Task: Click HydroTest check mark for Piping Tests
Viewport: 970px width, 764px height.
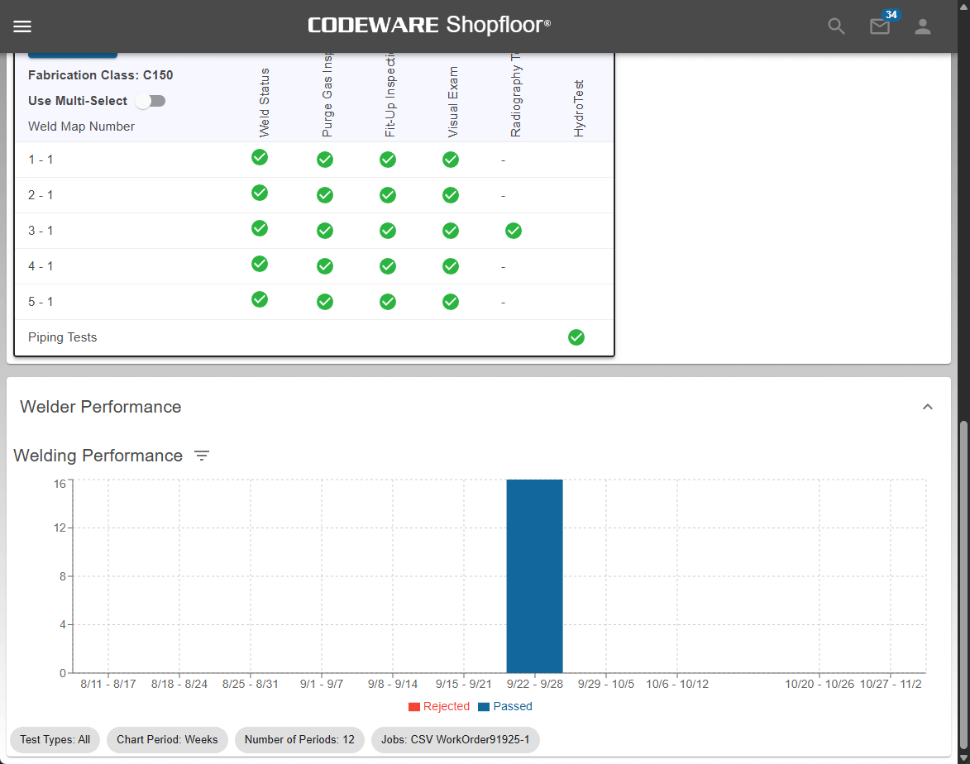Action: pos(576,337)
